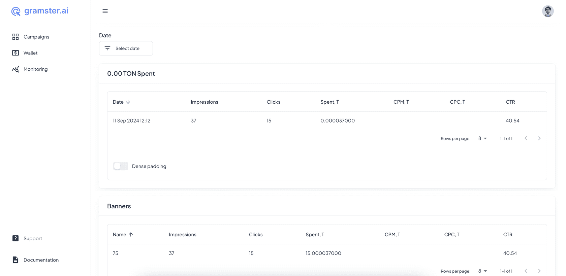Expand rows per page in spent table
566x276 pixels.
pyautogui.click(x=482, y=138)
